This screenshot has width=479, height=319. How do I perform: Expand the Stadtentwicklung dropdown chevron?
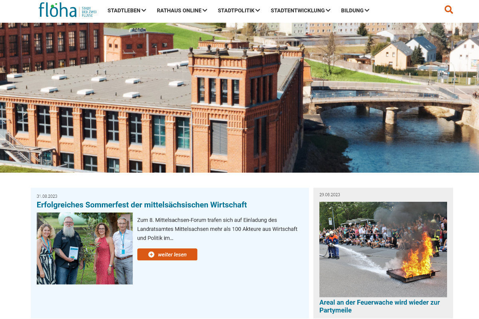tap(328, 10)
